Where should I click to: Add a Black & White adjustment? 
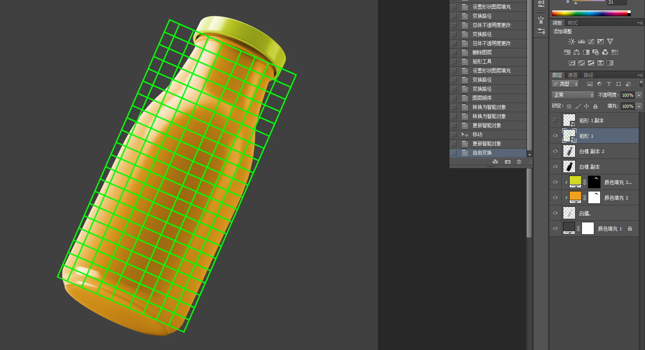pos(586,52)
